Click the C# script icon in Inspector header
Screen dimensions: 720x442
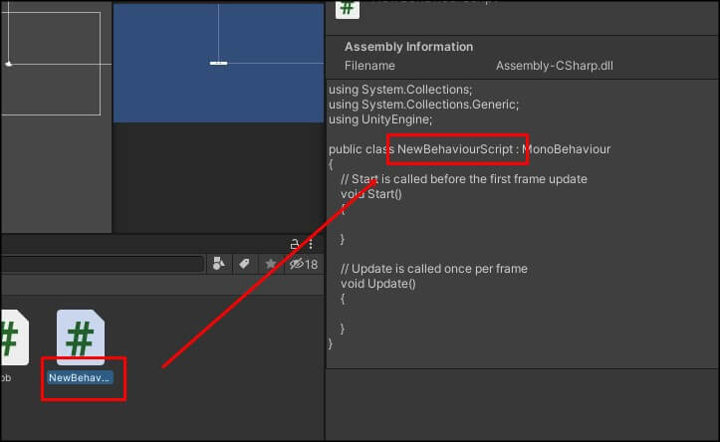tap(348, 8)
